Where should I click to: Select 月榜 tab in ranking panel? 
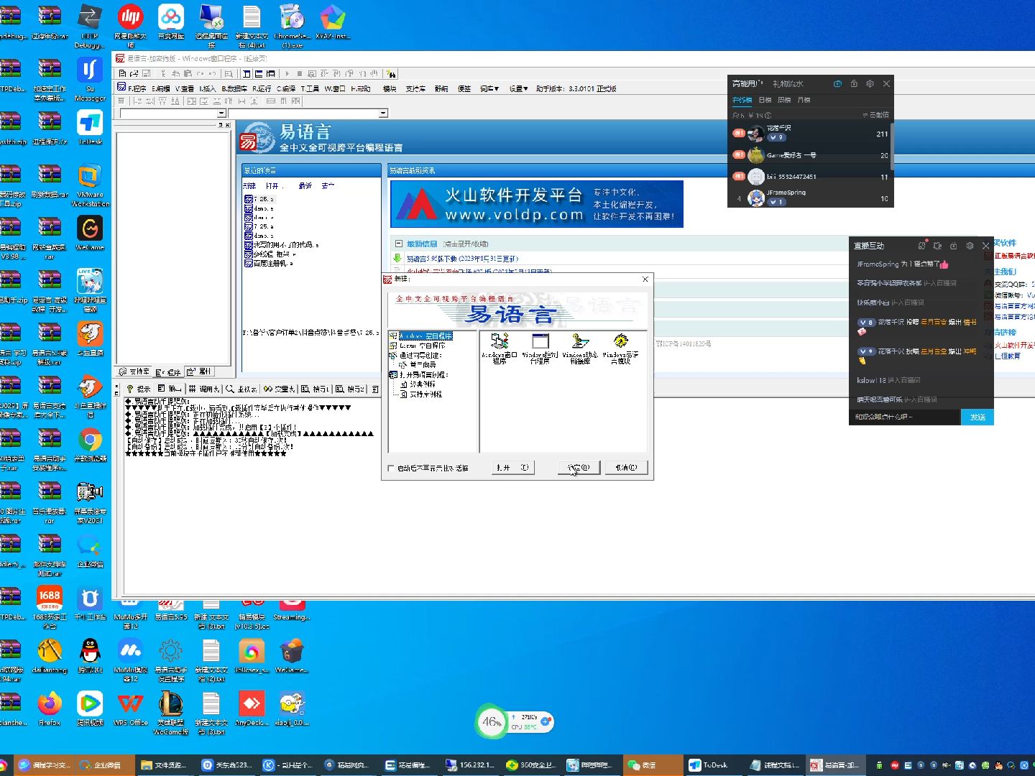804,100
